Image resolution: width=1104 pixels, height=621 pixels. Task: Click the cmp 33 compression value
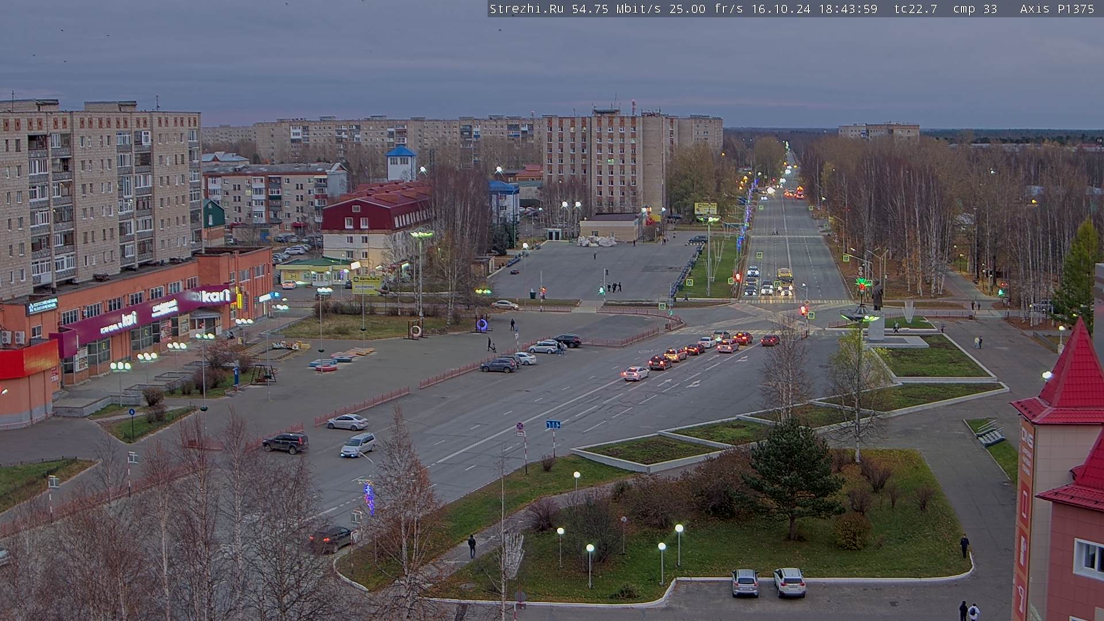pyautogui.click(x=975, y=9)
